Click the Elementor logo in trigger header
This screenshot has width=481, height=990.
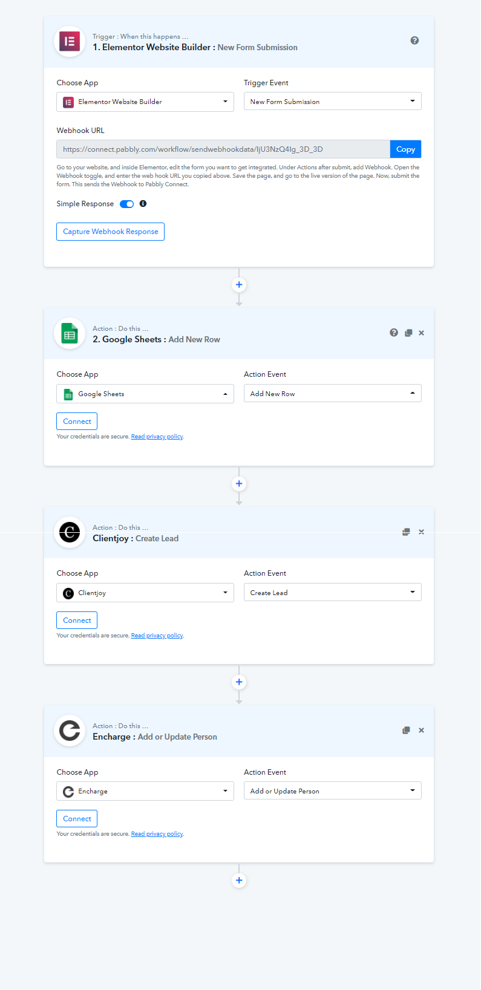click(x=70, y=42)
